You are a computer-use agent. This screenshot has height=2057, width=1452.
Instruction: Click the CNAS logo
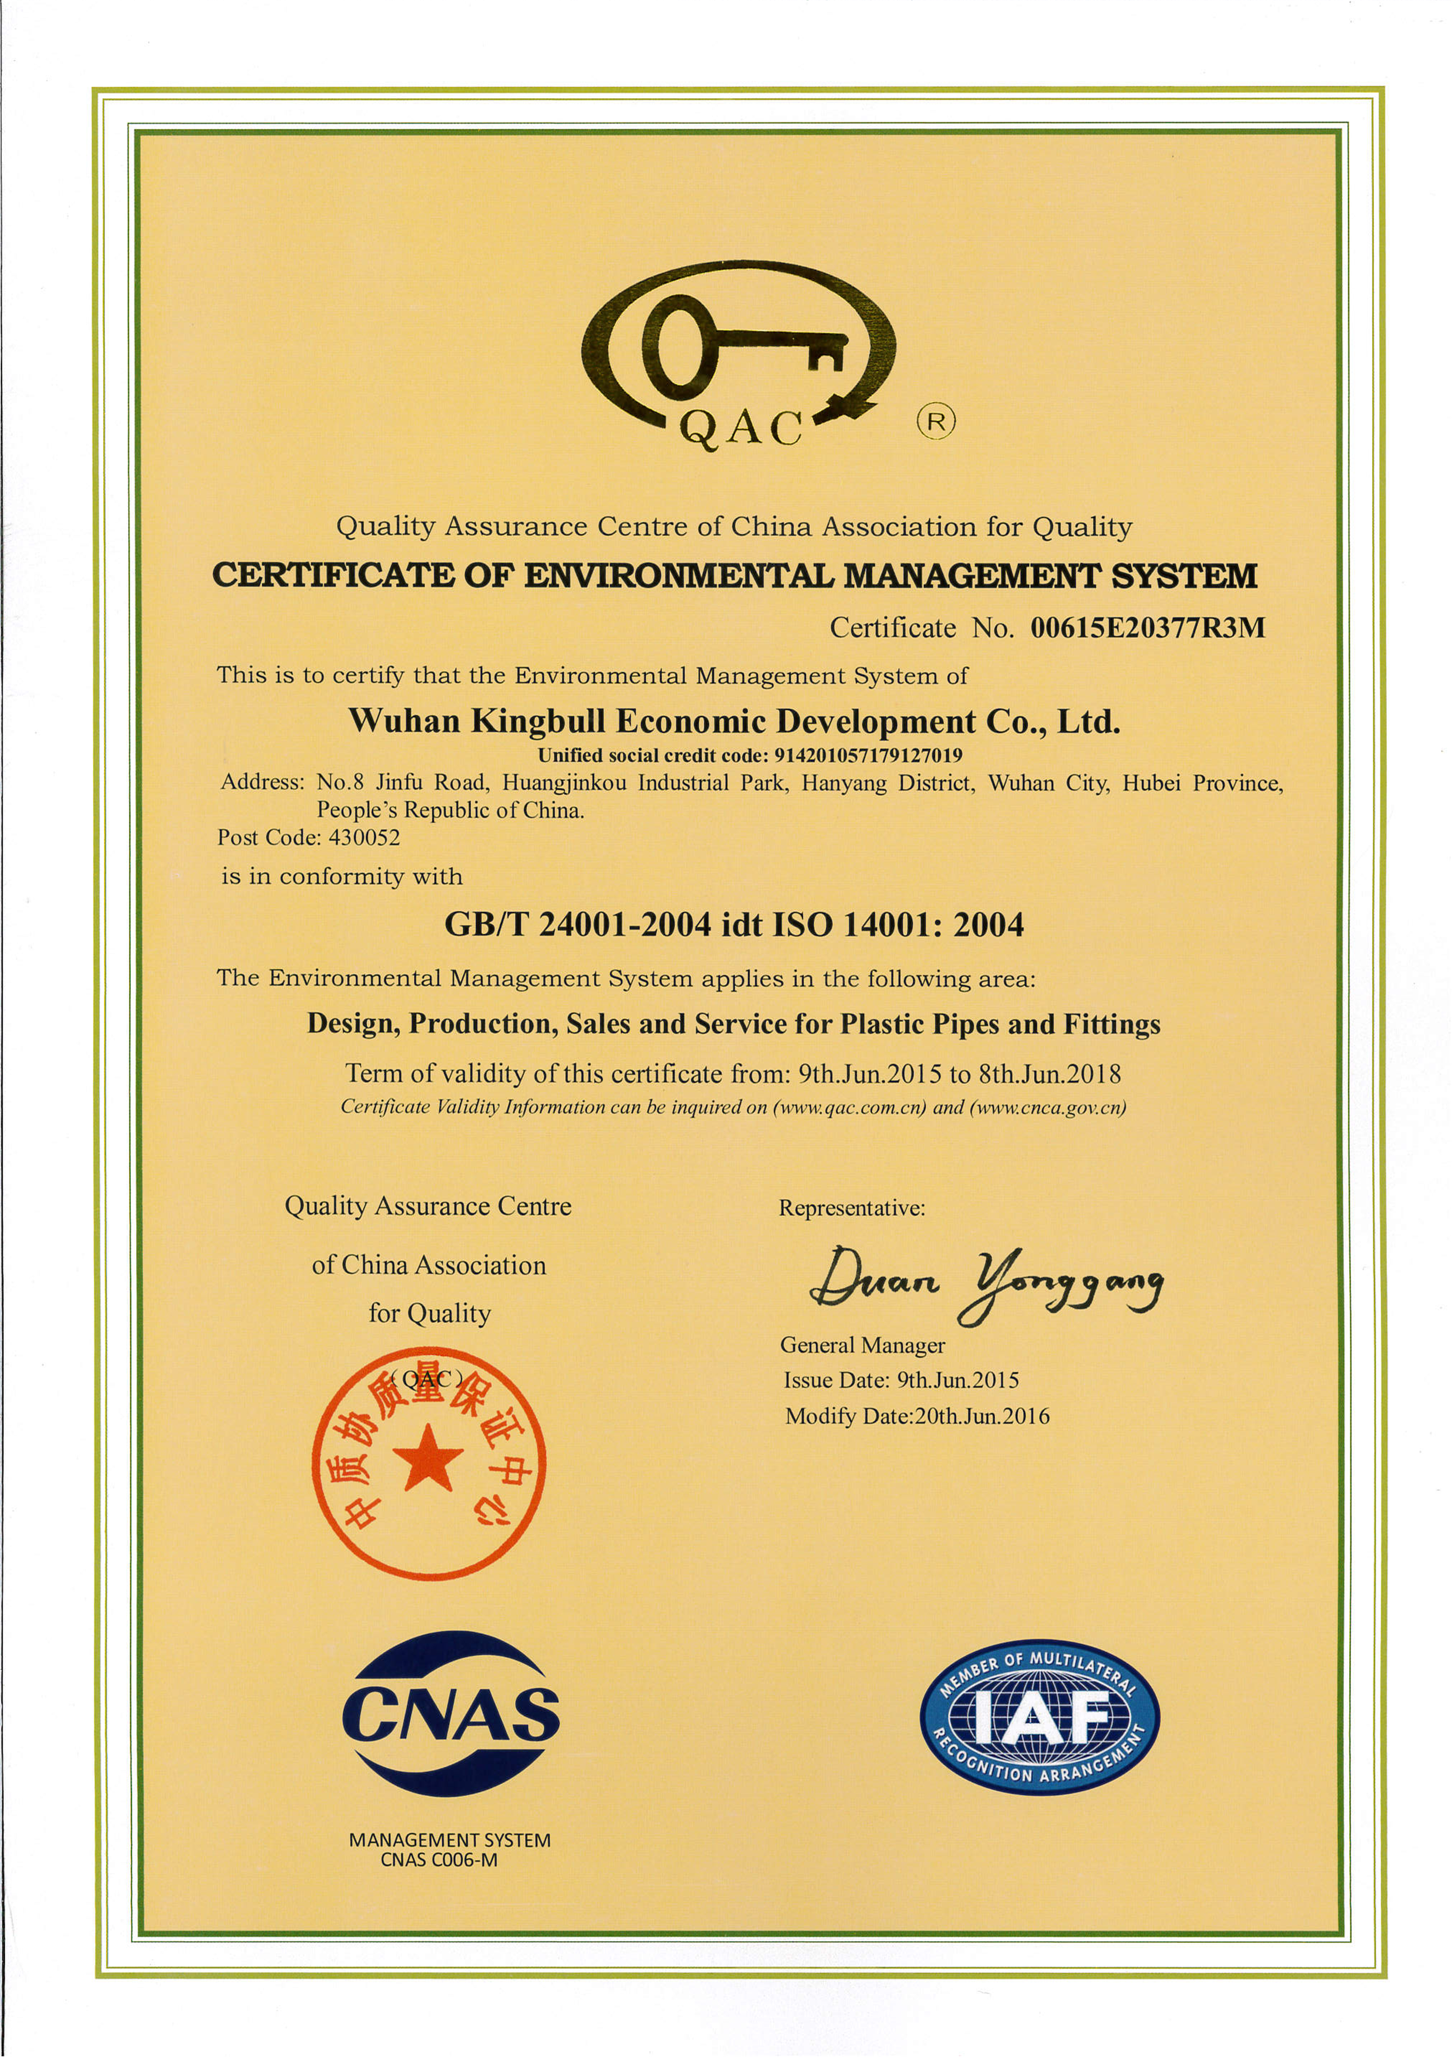point(450,1714)
